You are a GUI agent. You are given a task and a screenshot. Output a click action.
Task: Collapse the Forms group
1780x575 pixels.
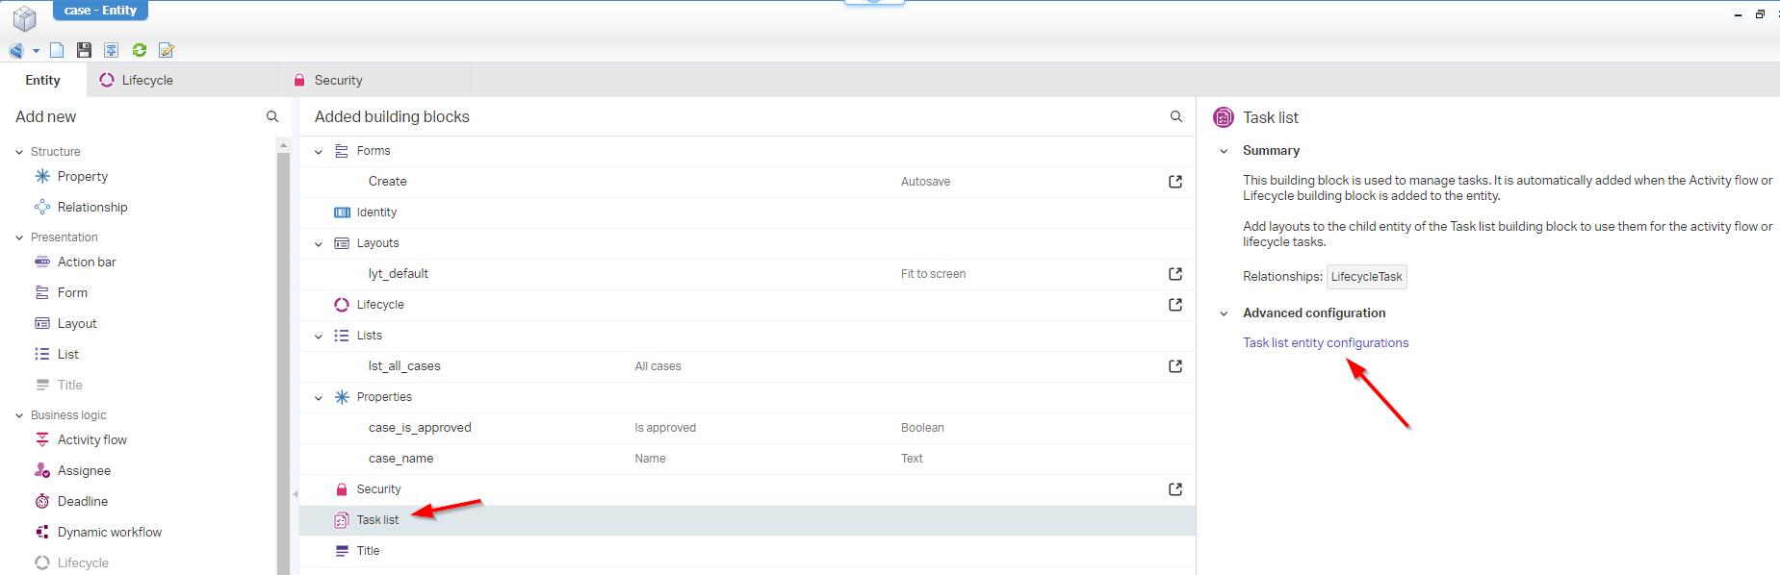(x=319, y=152)
